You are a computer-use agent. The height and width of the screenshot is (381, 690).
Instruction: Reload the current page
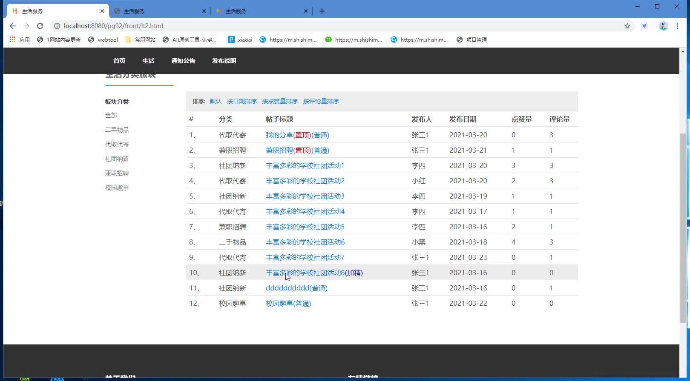pos(40,26)
